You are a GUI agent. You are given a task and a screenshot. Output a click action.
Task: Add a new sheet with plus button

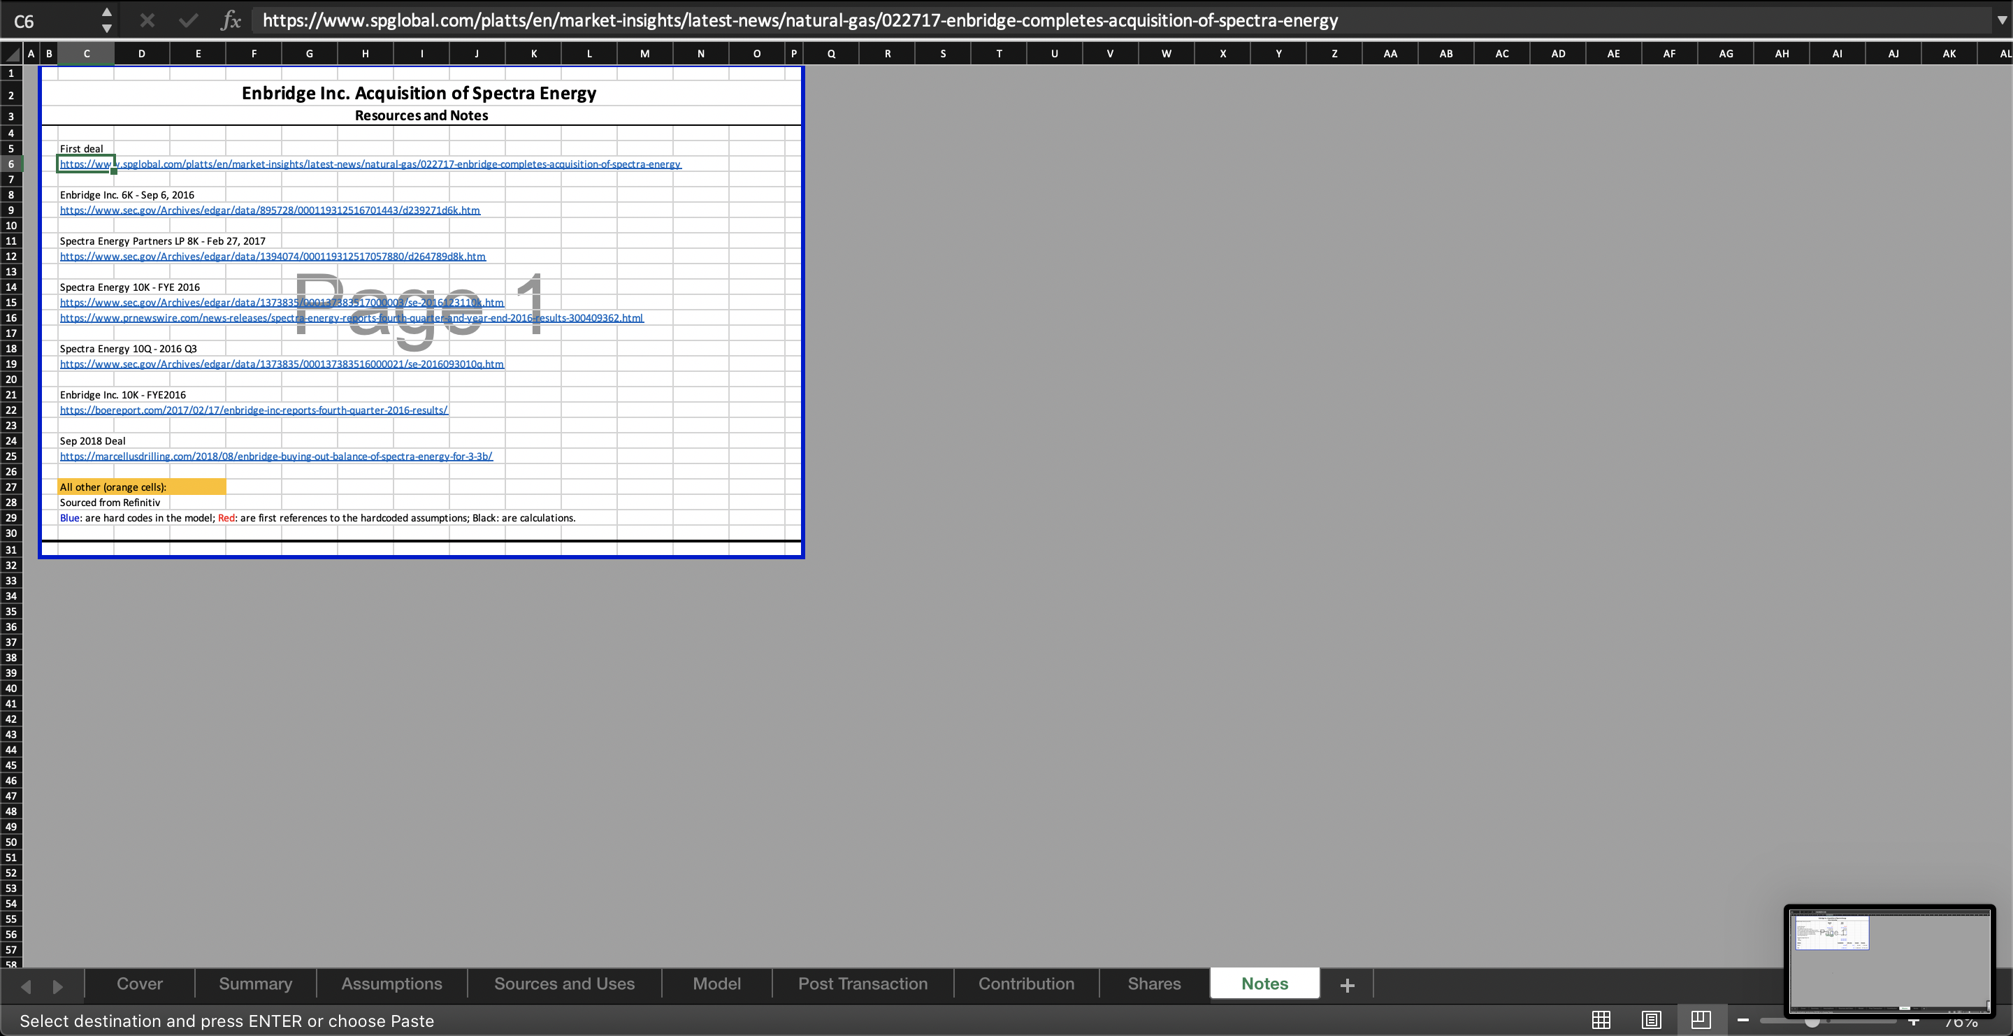point(1347,985)
